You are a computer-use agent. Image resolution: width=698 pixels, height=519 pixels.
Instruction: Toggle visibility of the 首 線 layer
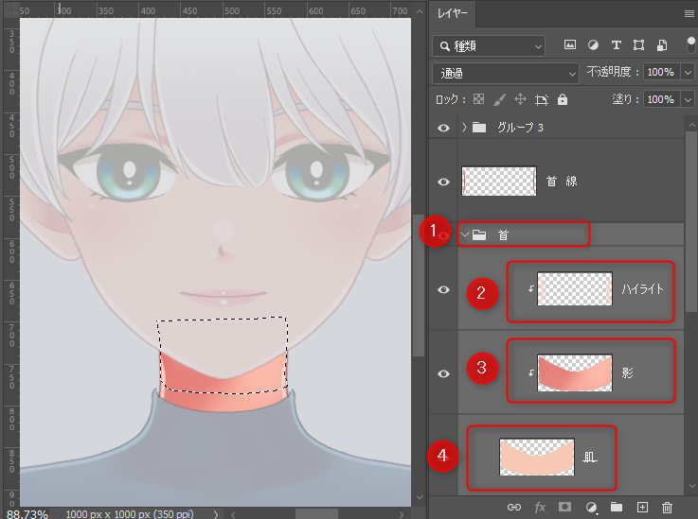pyautogui.click(x=443, y=182)
